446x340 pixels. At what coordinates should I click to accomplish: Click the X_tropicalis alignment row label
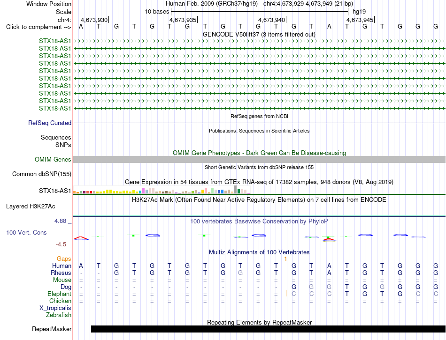pyautogui.click(x=55, y=308)
